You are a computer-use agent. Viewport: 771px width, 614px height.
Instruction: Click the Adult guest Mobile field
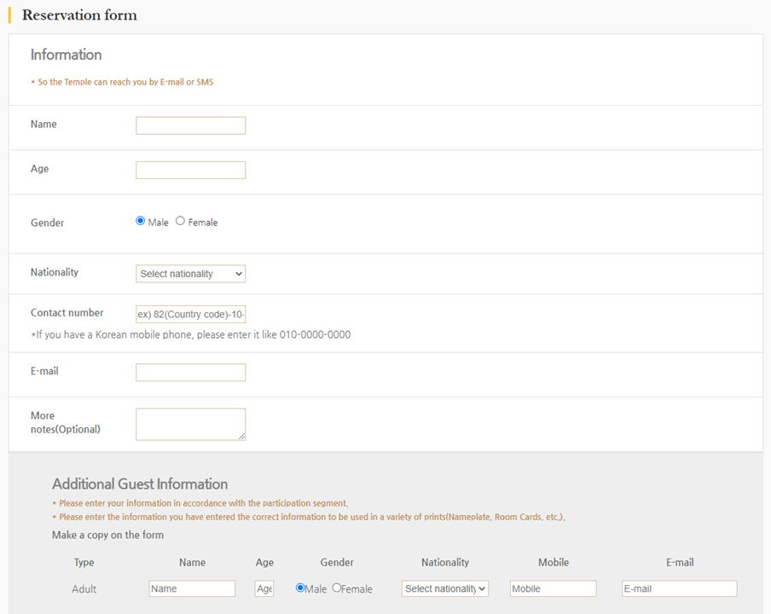click(553, 588)
